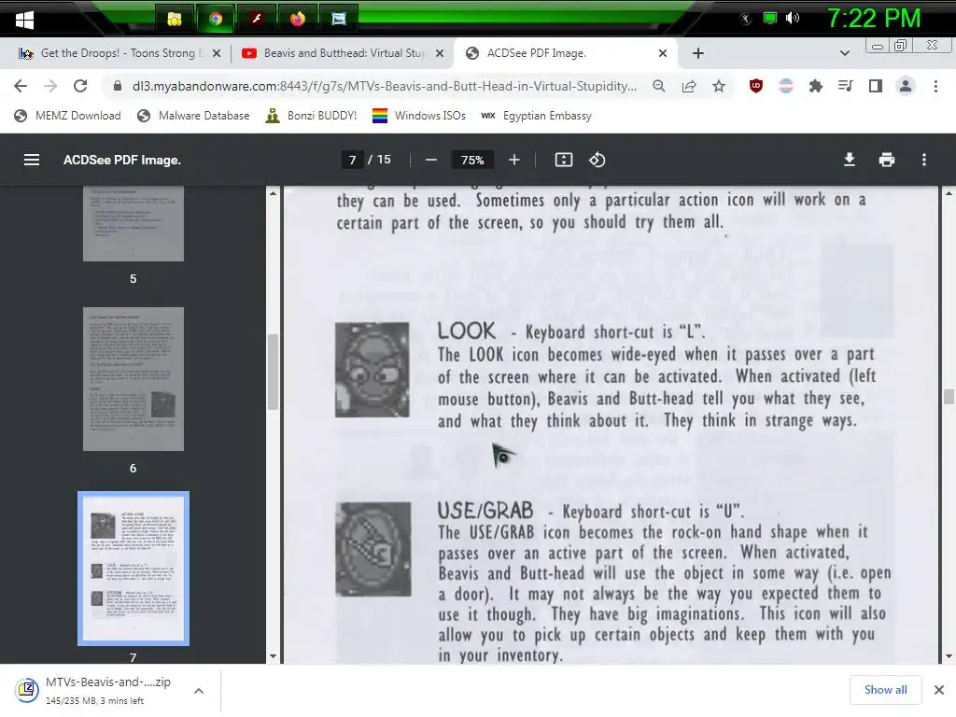Open File Explorer from the taskbar
956x717 pixels.
click(x=175, y=19)
